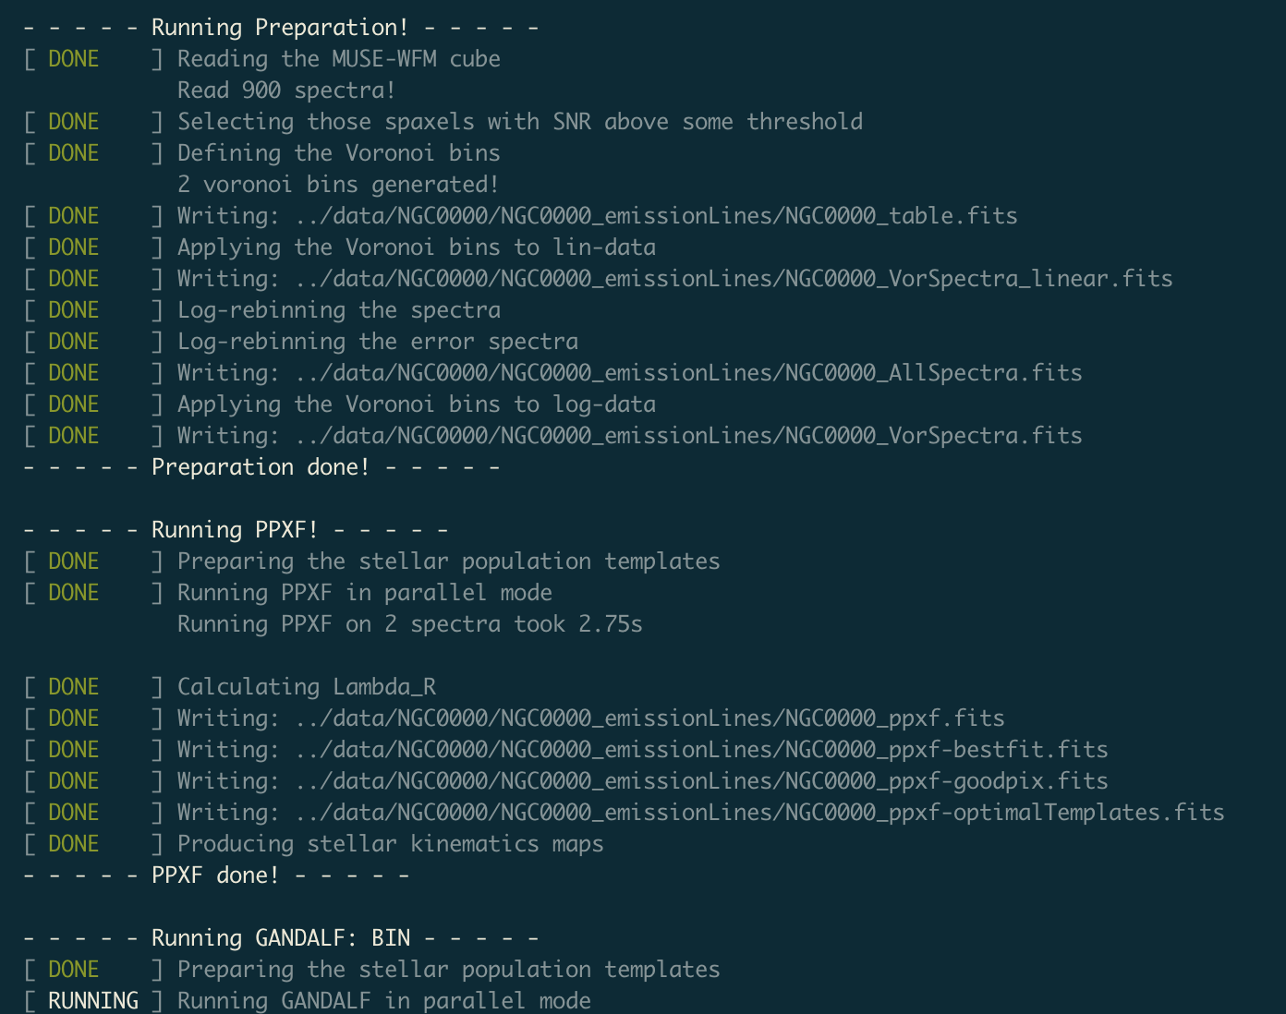
Task: Select the 'Reading the MUSE-WFM cube' line
Action: [339, 59]
